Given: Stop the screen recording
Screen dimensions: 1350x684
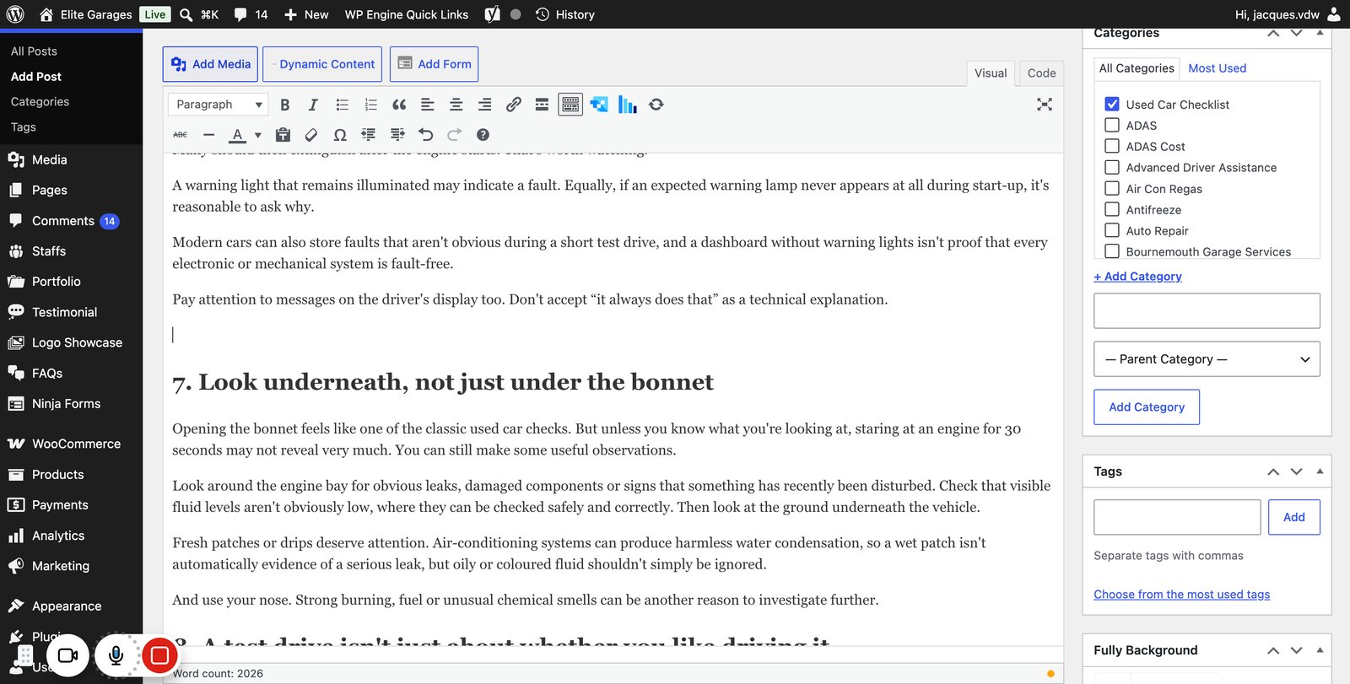Looking at the screenshot, I should tap(159, 655).
